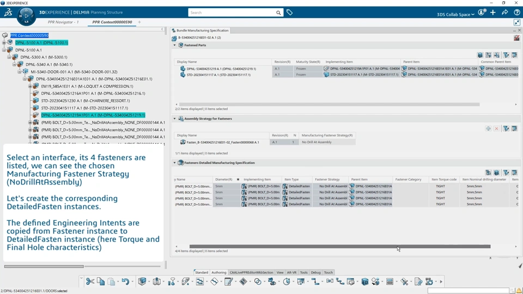The height and width of the screenshot is (294, 523).
Task: Click the 3DS logo in the top bar
Action: pyautogui.click(x=8, y=13)
